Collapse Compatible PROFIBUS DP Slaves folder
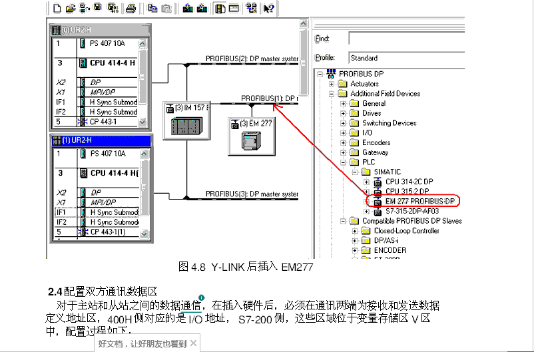 [343, 222]
